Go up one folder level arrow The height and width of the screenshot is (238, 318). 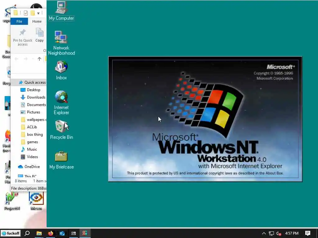pyautogui.click(x=39, y=59)
